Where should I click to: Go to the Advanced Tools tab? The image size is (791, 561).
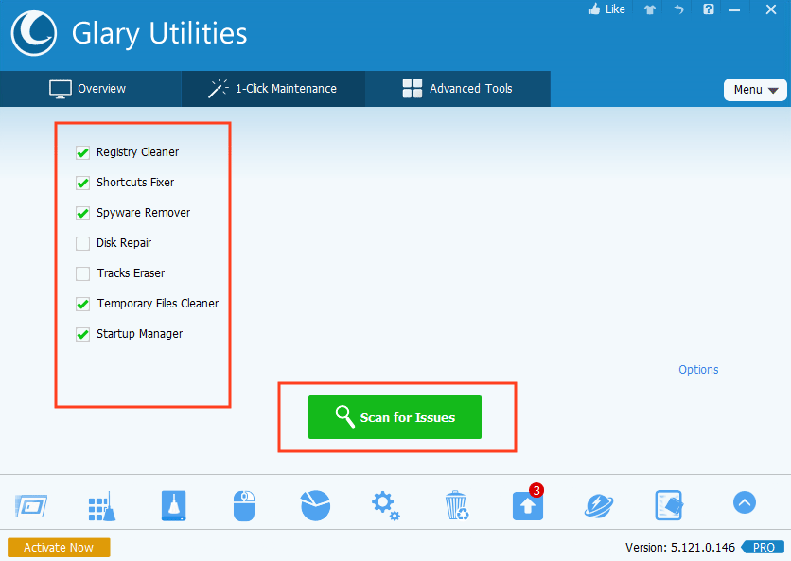(x=458, y=89)
